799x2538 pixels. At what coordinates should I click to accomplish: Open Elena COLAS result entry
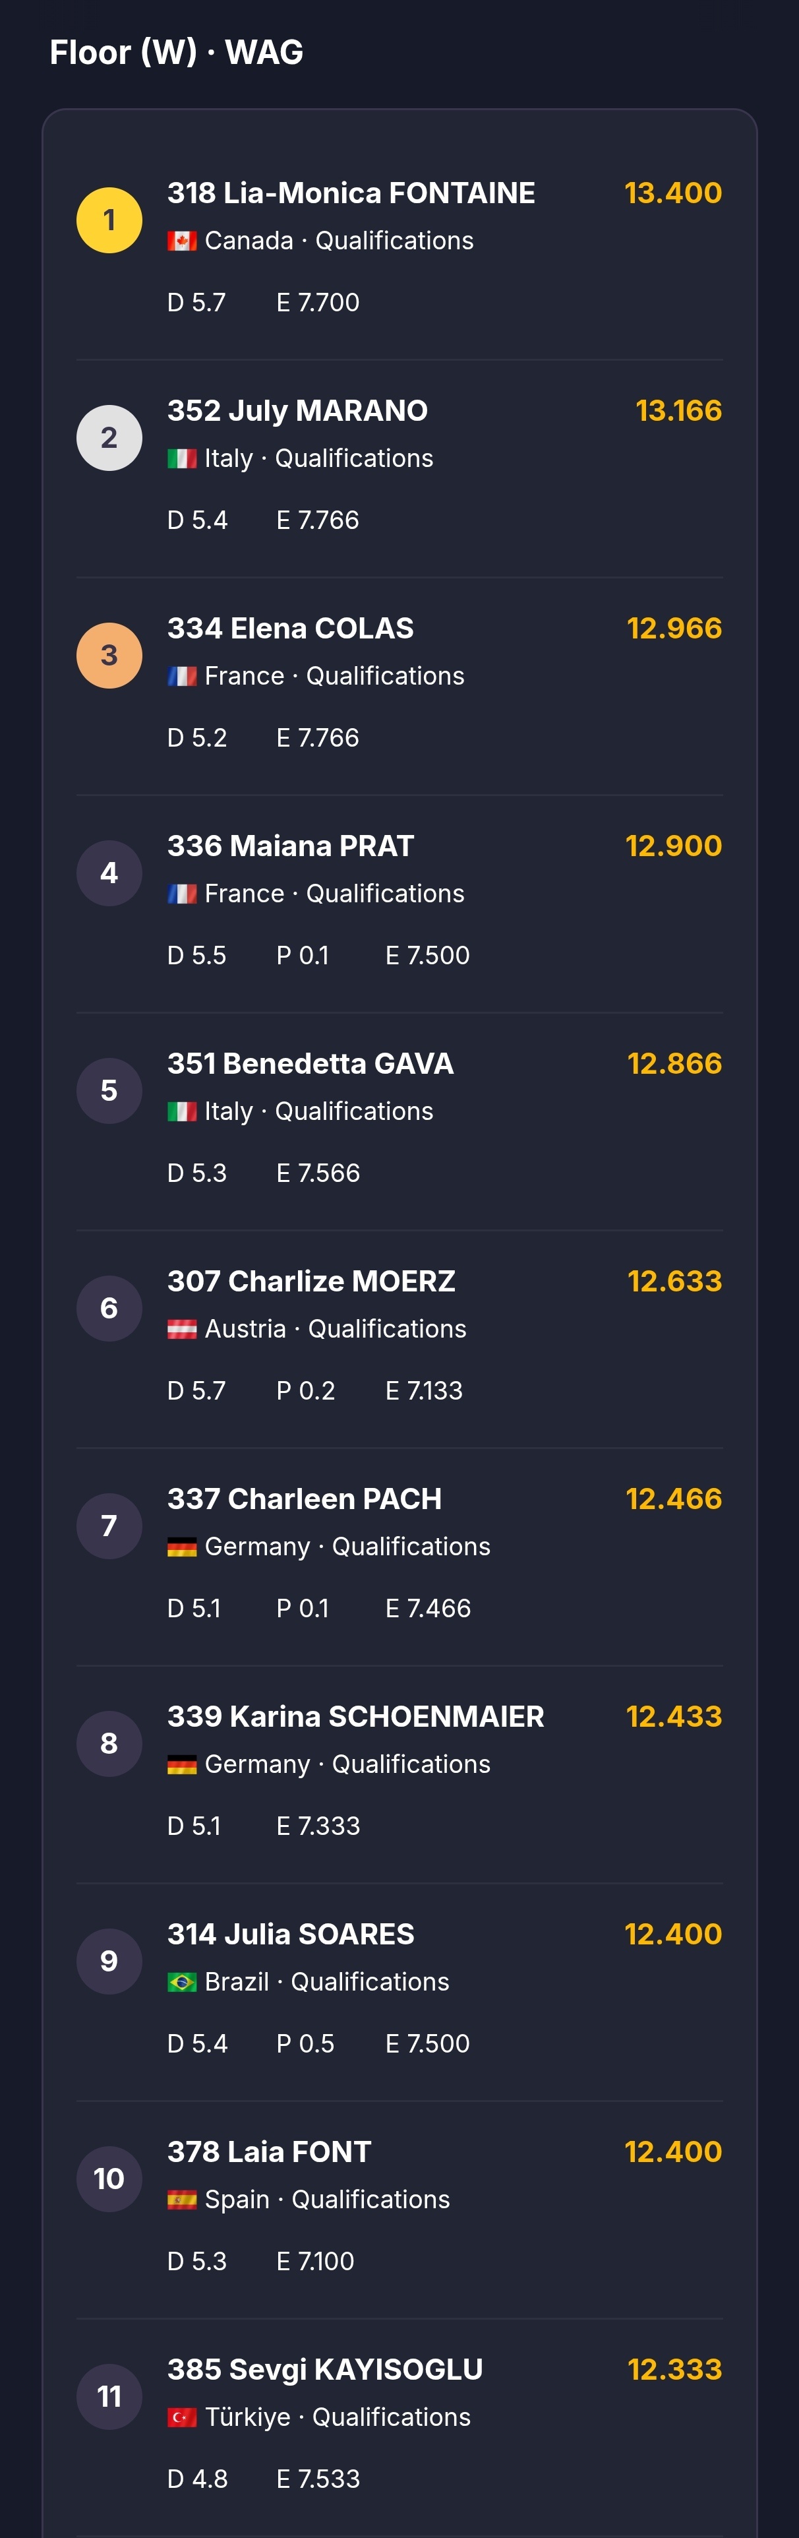399,687
